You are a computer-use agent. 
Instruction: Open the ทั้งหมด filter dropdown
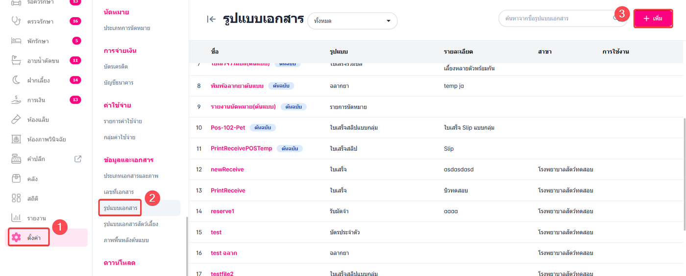coord(352,21)
